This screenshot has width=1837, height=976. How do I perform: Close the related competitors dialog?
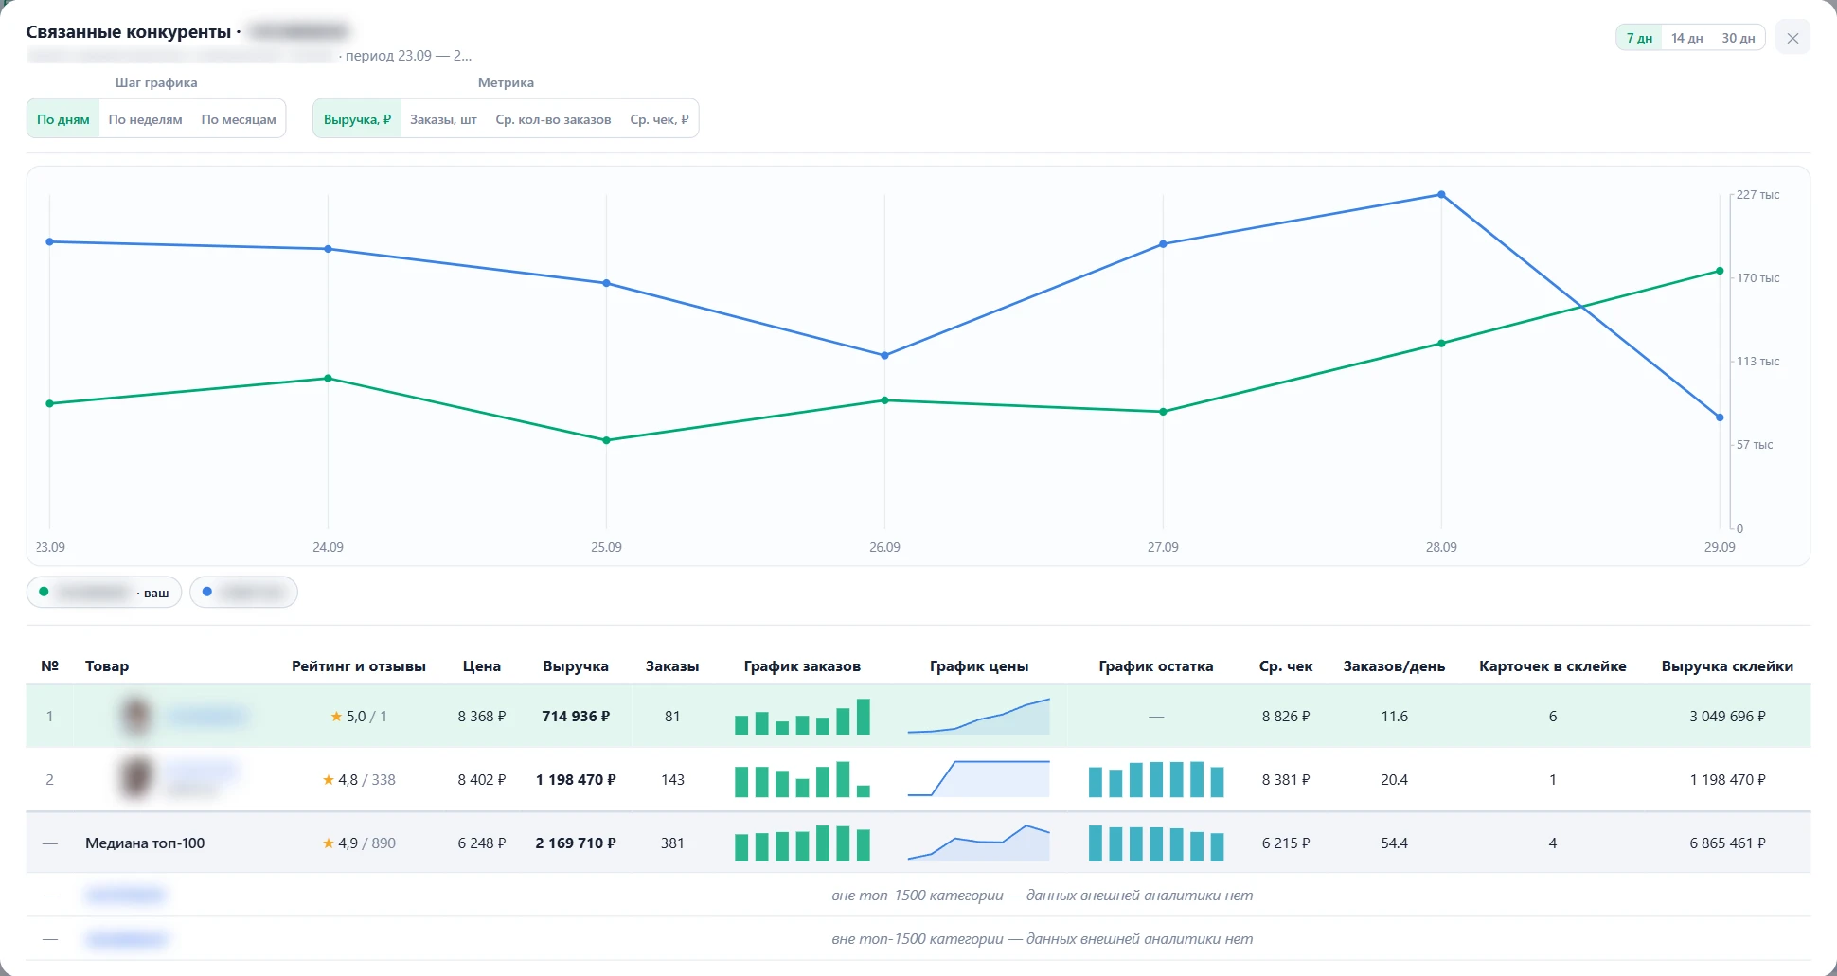pos(1792,38)
